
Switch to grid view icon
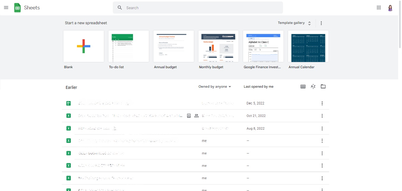coord(303,86)
